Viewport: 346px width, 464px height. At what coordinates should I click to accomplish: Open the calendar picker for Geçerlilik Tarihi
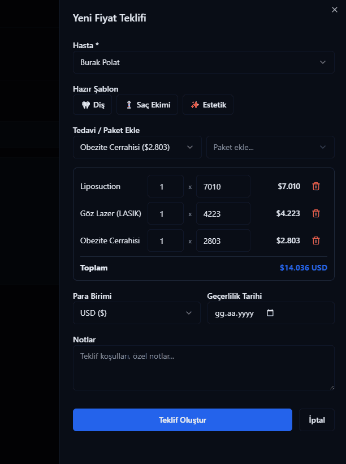270,313
